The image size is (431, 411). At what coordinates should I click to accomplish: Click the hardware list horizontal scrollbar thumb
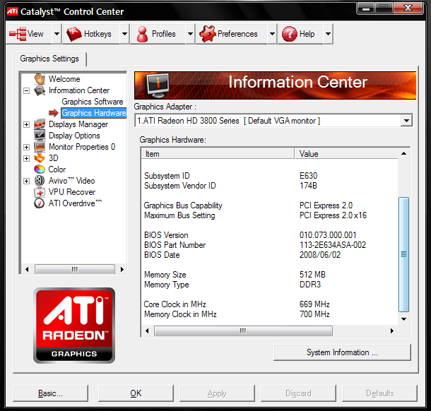(243, 330)
